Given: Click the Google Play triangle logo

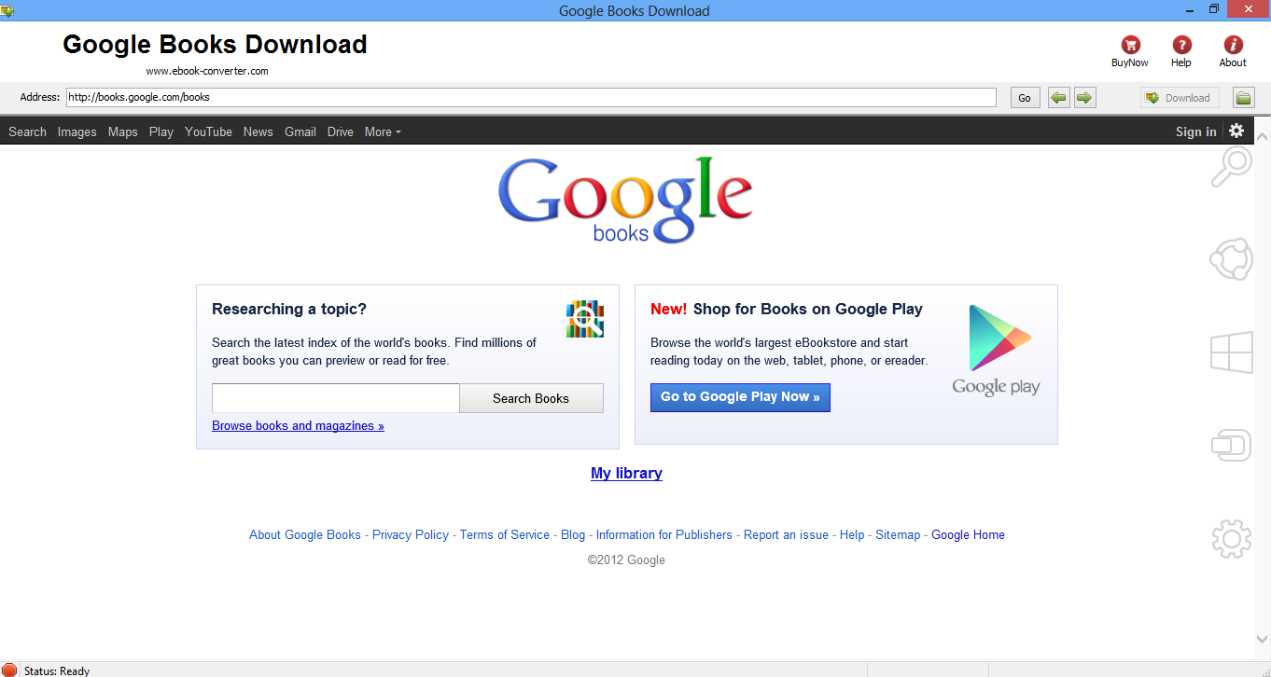Looking at the screenshot, I should click(997, 338).
